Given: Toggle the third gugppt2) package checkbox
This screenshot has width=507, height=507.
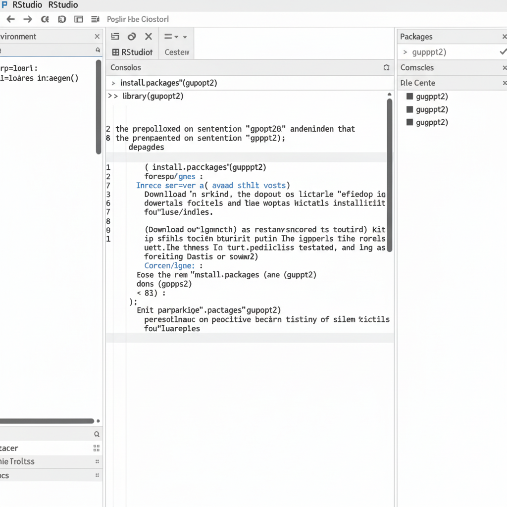Looking at the screenshot, I should coord(409,122).
